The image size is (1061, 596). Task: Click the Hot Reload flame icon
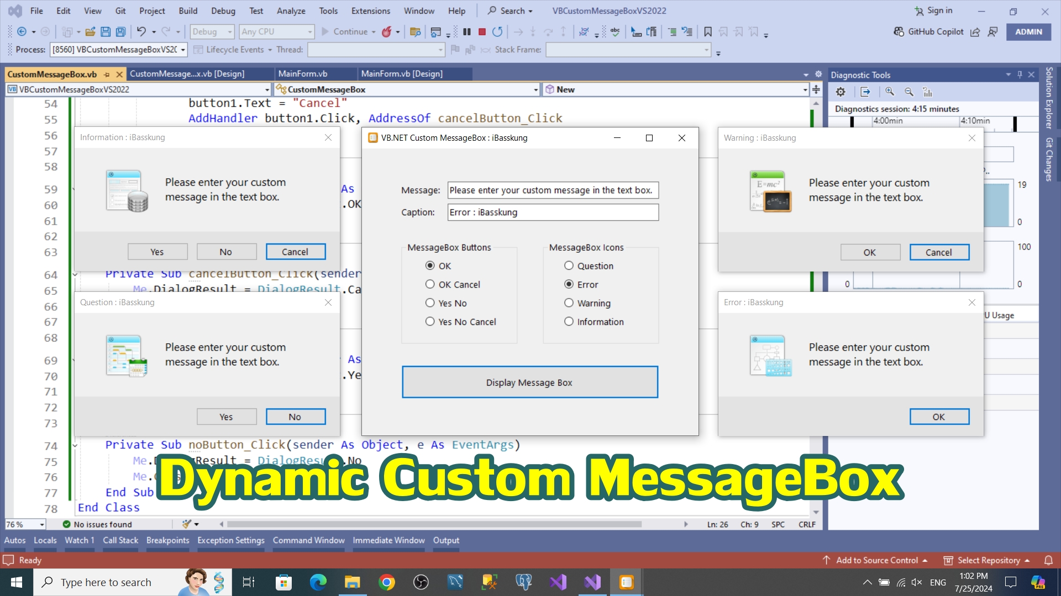click(387, 32)
